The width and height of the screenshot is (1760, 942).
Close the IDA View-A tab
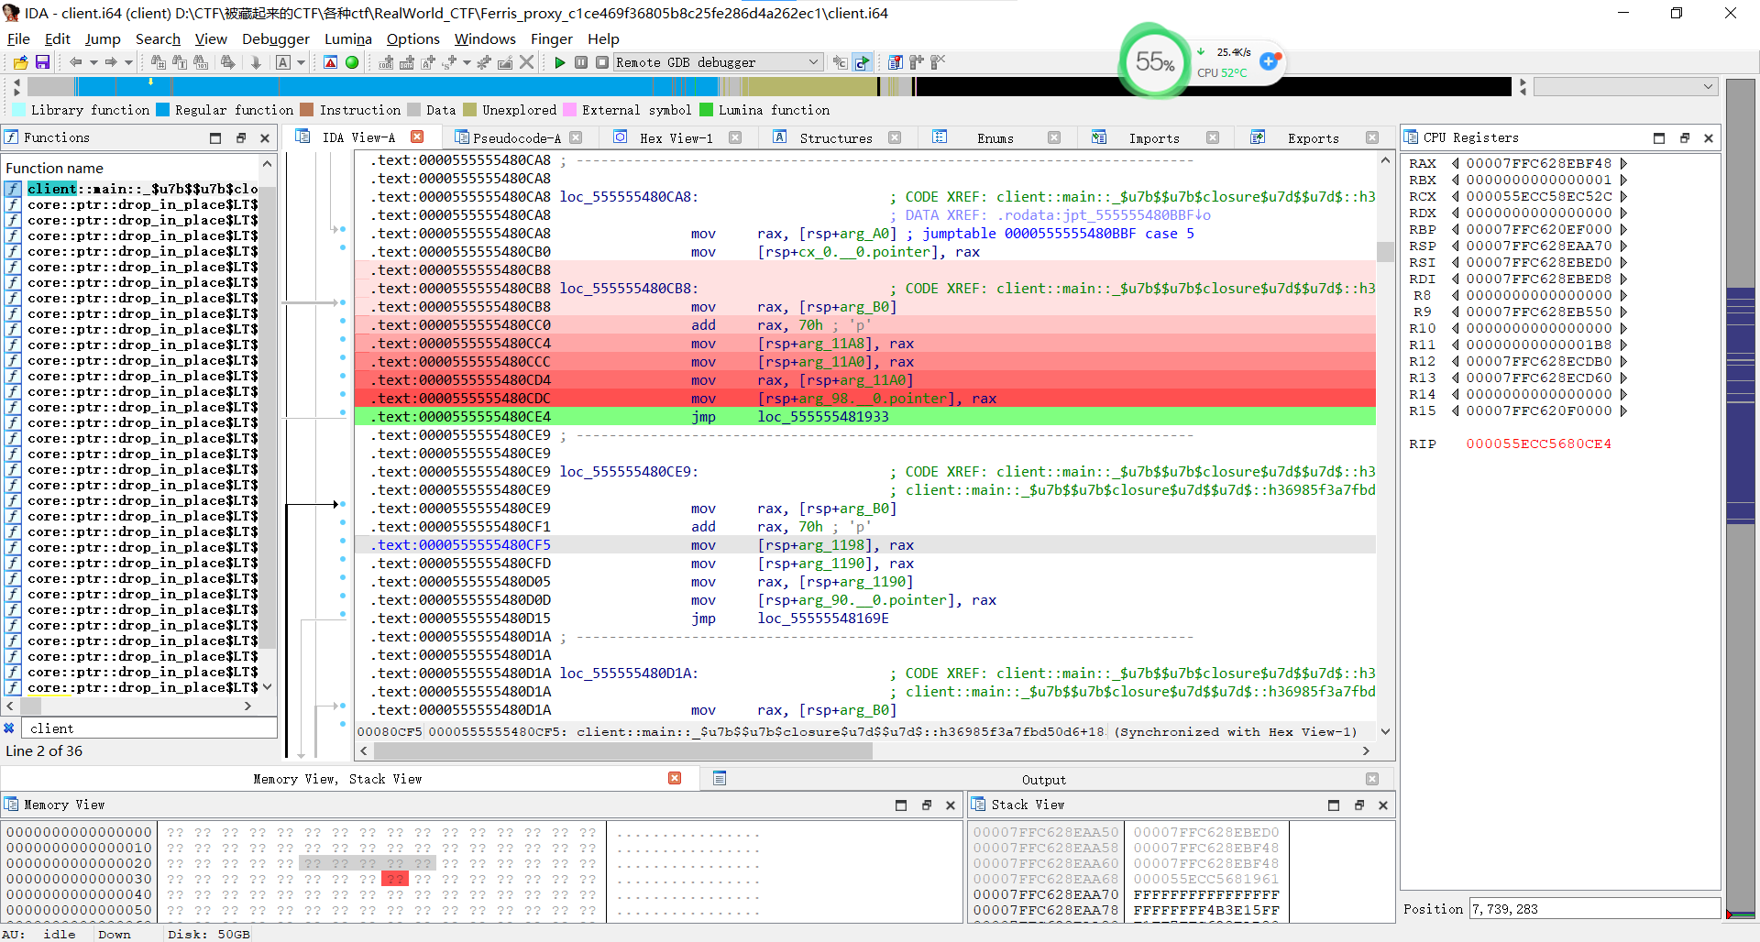[x=417, y=137]
